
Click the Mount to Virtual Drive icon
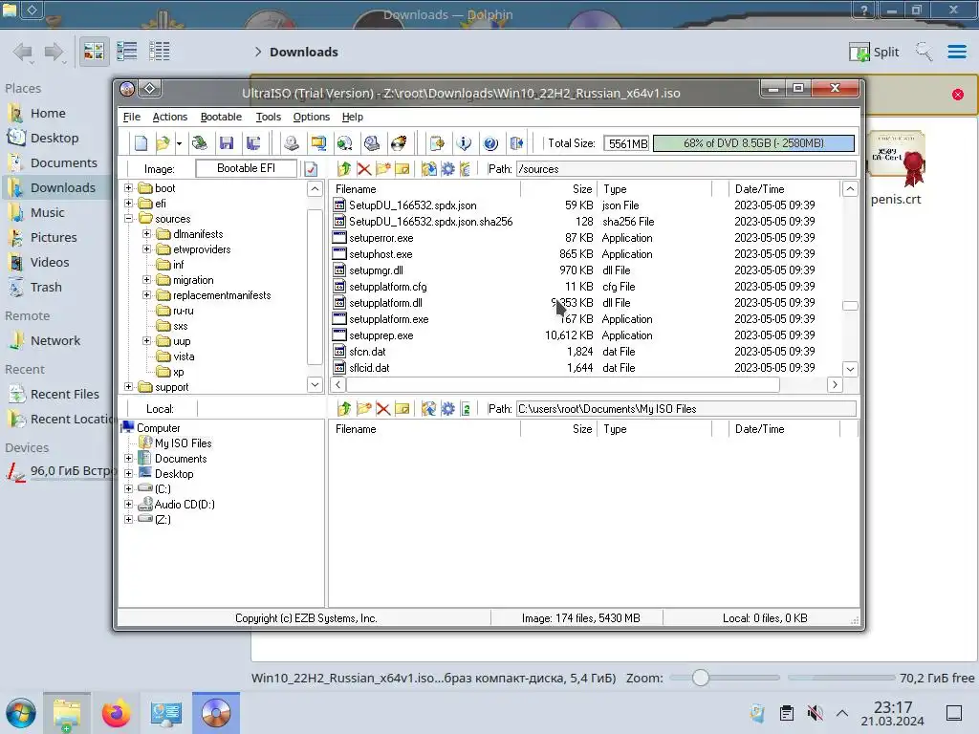[344, 143]
